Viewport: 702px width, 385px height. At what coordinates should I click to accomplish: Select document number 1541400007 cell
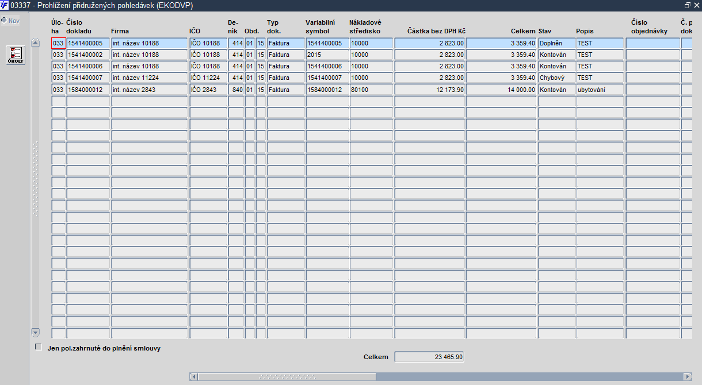(88, 78)
